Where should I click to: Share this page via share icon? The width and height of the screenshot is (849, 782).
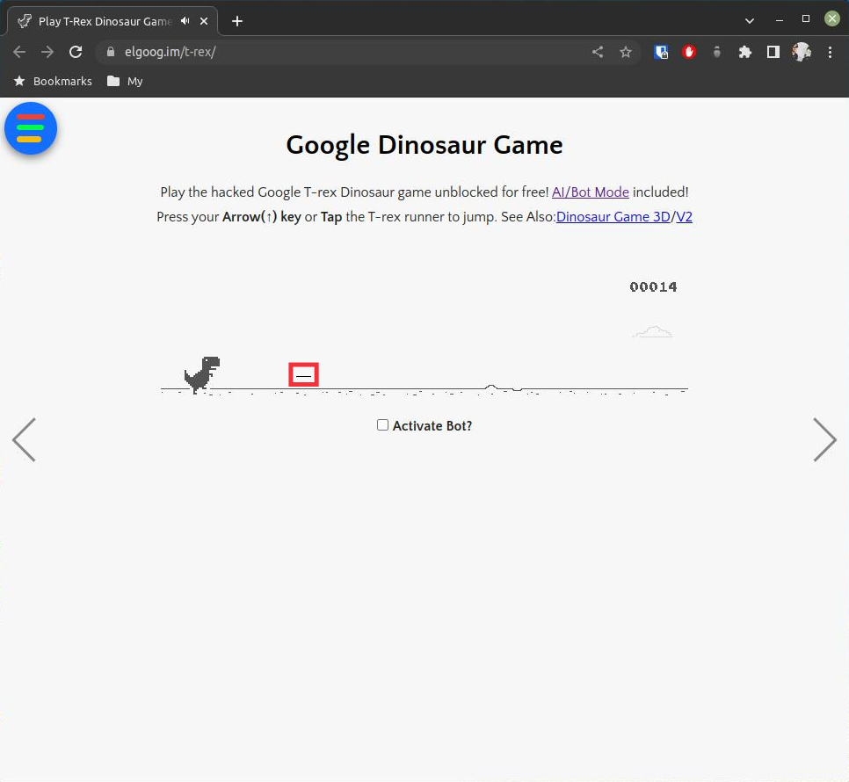pyautogui.click(x=598, y=52)
